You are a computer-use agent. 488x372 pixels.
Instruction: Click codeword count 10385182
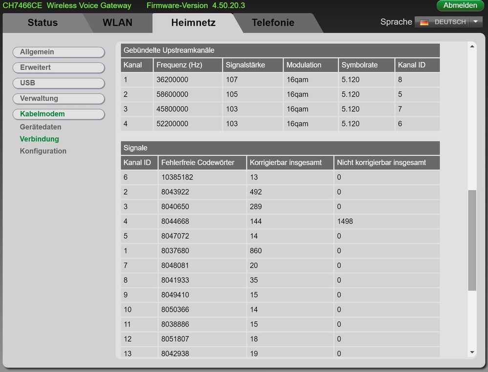(x=177, y=177)
